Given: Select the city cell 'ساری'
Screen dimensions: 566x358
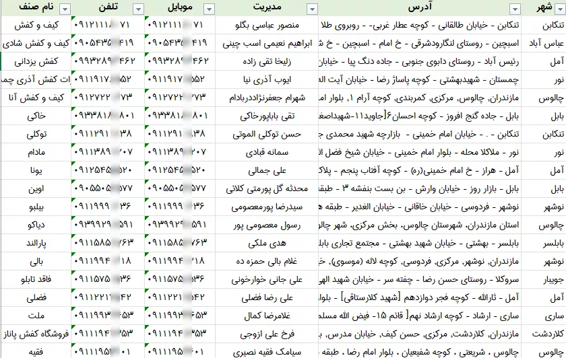Looking at the screenshot, I should click(x=544, y=316).
